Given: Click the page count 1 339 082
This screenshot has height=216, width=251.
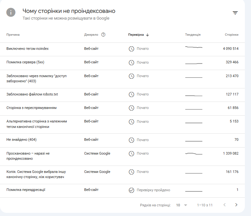Looking at the screenshot, I should (x=231, y=153).
